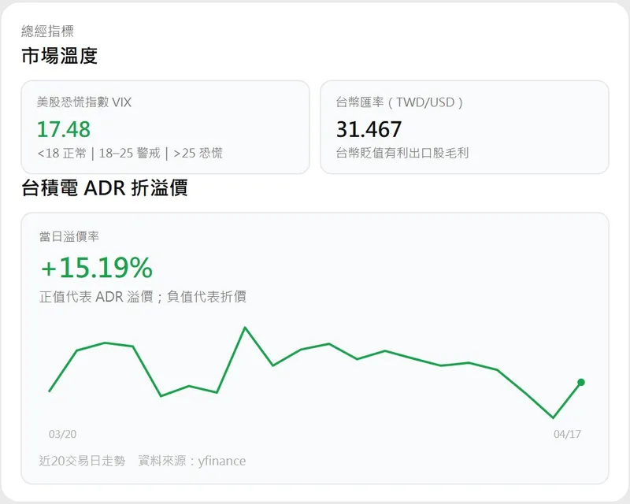This screenshot has width=630, height=504.
Task: Select the 美股恐慌指數 VIX label
Action: coord(84,102)
